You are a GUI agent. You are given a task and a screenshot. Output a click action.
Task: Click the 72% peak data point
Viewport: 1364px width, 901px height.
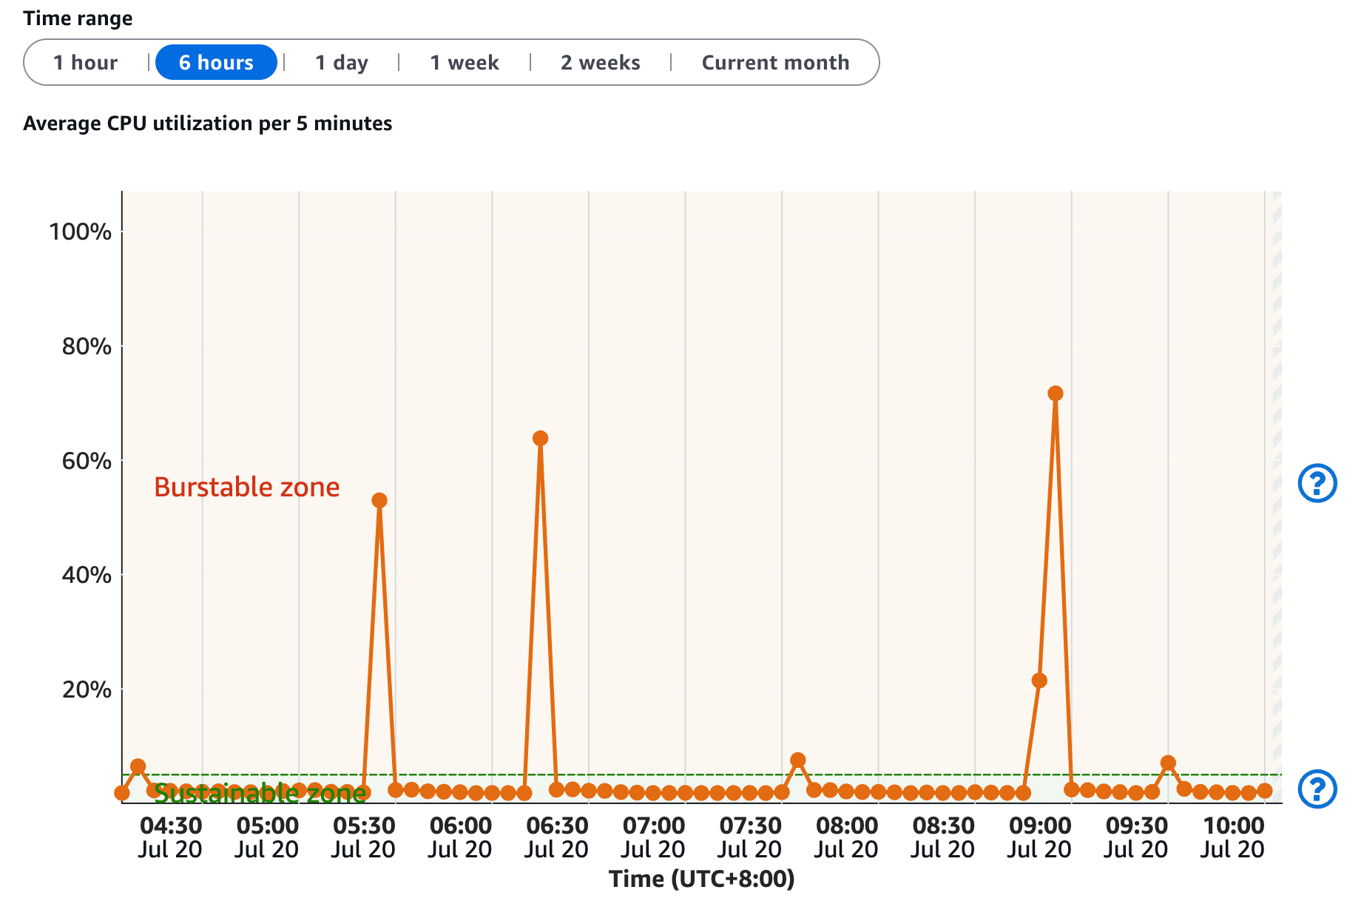point(1056,394)
